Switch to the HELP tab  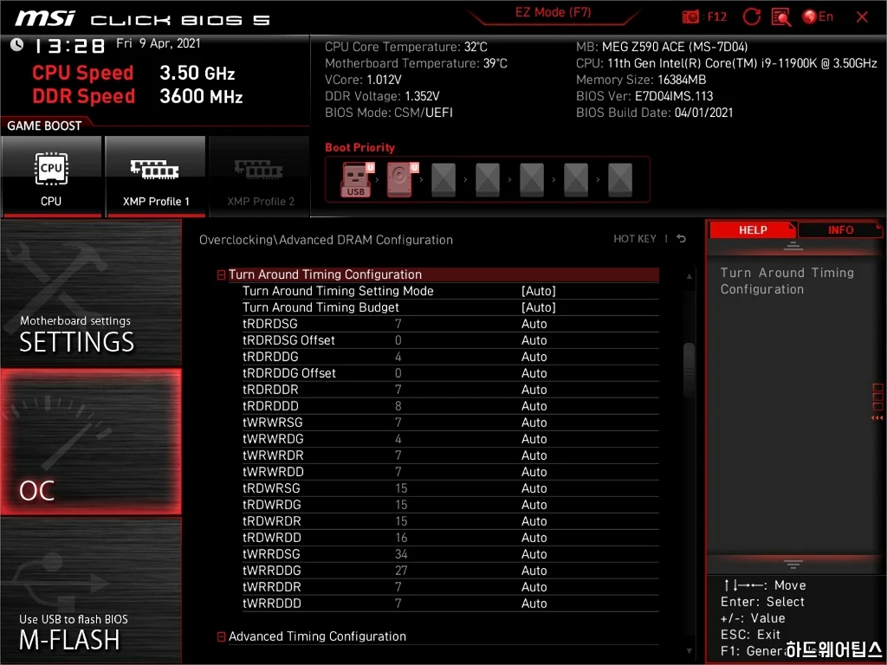tap(753, 230)
